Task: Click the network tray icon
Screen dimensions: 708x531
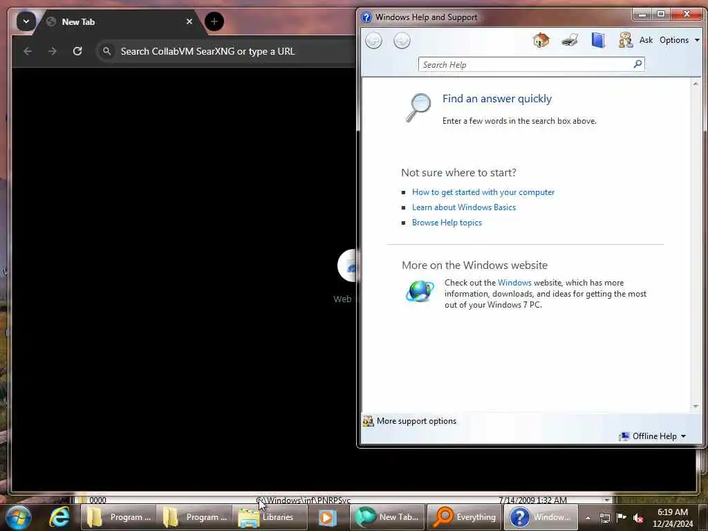Action: pyautogui.click(x=604, y=518)
